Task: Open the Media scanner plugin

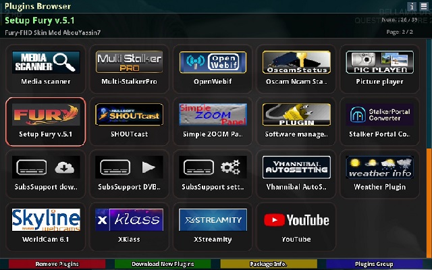Action: tap(46, 69)
